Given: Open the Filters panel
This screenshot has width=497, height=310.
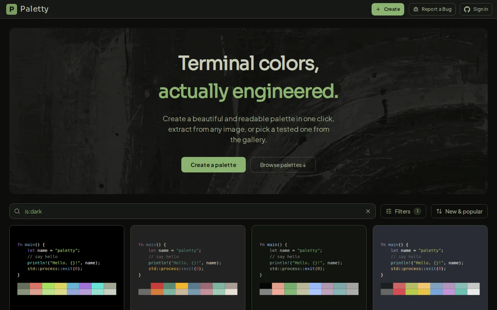Looking at the screenshot, I should 403,211.
